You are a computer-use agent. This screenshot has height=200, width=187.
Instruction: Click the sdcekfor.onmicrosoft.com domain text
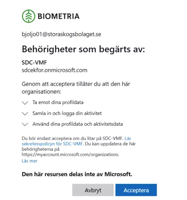pos(55,70)
